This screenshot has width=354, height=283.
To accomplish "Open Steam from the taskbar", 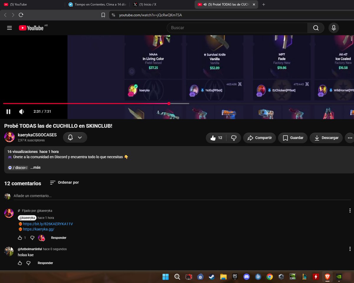I will [x=212, y=277].
